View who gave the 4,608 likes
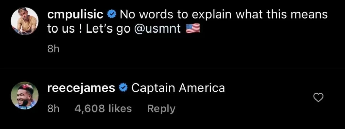 pyautogui.click(x=103, y=109)
